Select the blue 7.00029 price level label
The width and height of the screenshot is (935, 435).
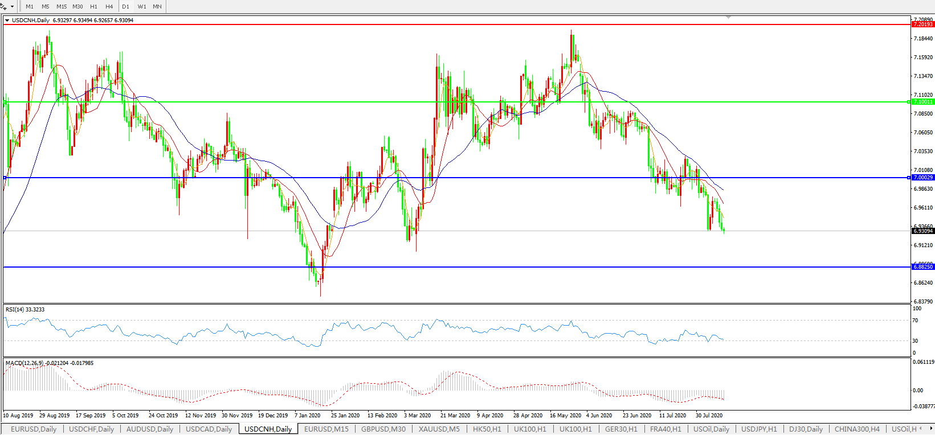point(923,178)
